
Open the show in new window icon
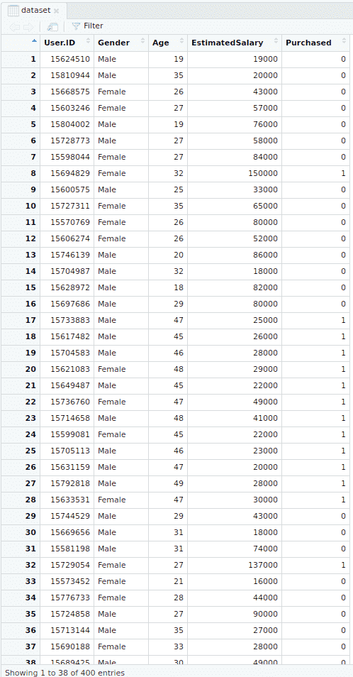(x=52, y=27)
